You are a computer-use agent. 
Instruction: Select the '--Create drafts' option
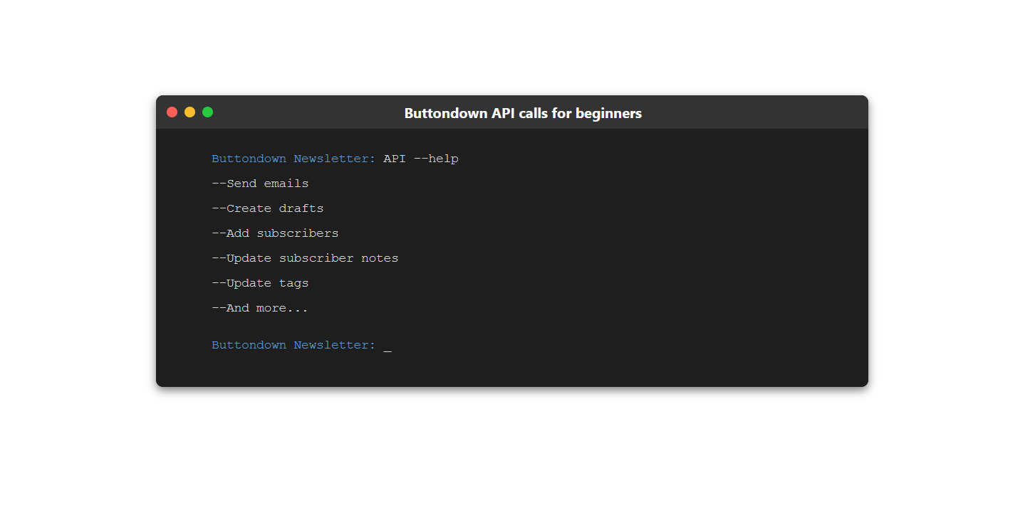(x=267, y=209)
